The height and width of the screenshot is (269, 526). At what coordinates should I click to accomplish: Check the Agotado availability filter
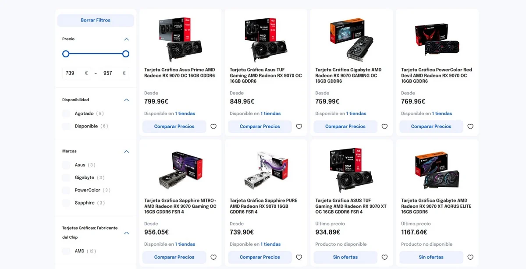click(66, 113)
